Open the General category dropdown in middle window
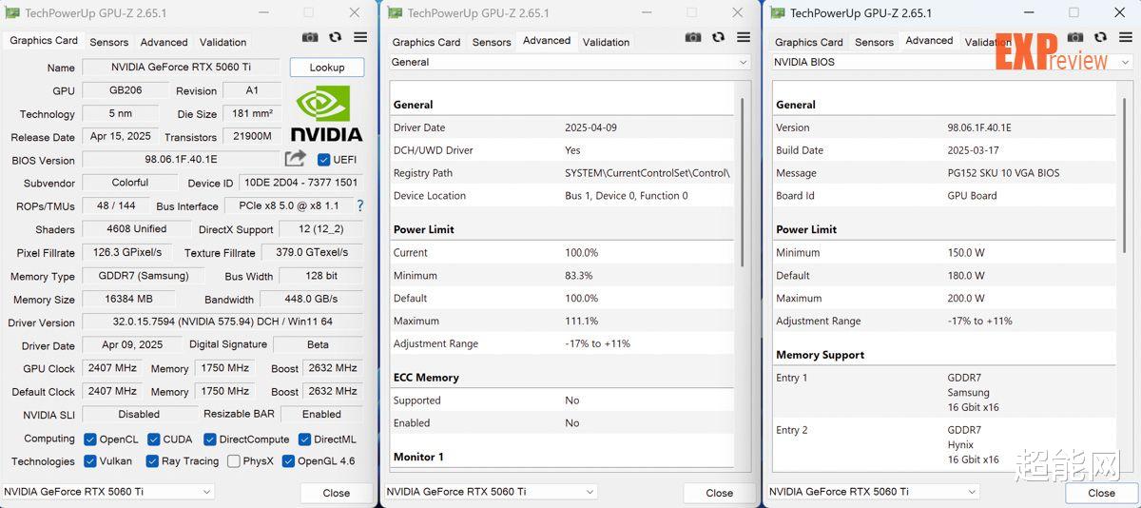This screenshot has width=1141, height=508. coord(570,62)
